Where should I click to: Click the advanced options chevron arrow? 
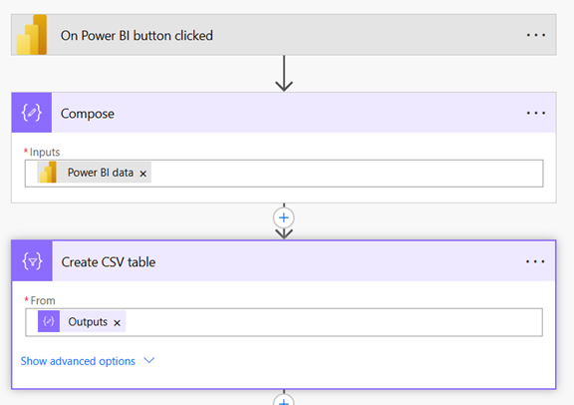149,360
